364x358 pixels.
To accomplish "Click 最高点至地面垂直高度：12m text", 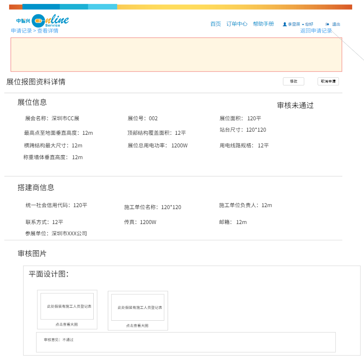I will coord(59,133).
